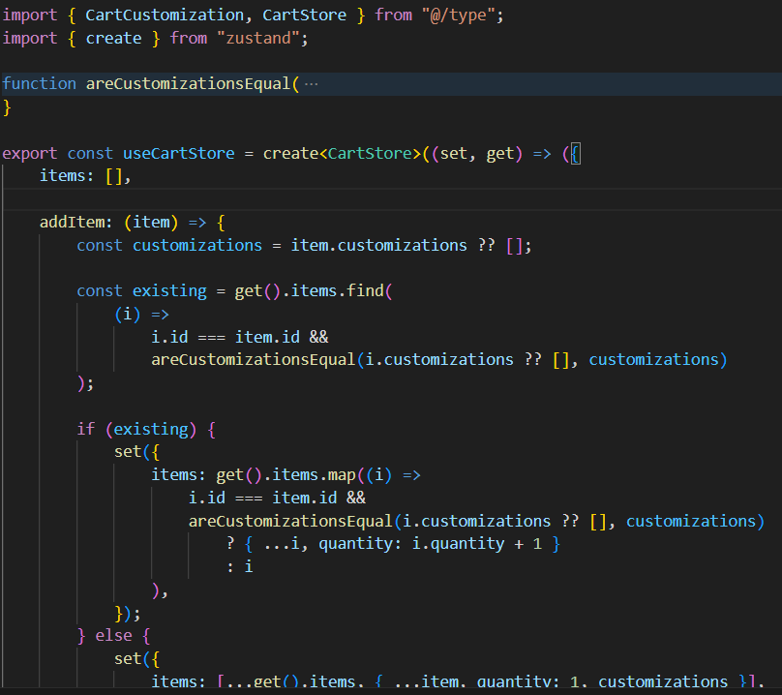Click the "zustand" module string

click(x=257, y=39)
